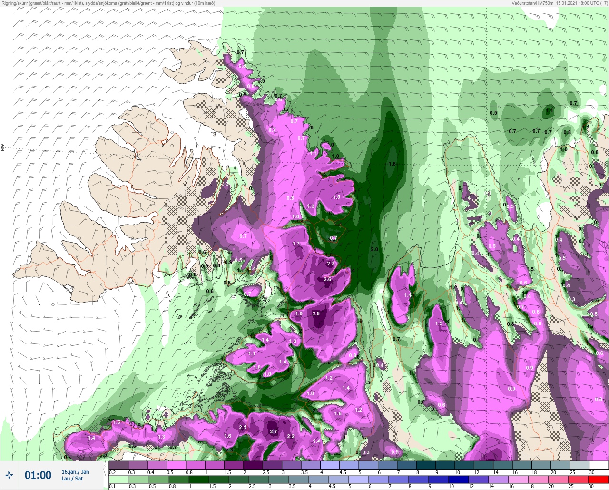Select the purple snow legend swatch labeled 0.2
This screenshot has width=609, height=490.
coord(118,465)
